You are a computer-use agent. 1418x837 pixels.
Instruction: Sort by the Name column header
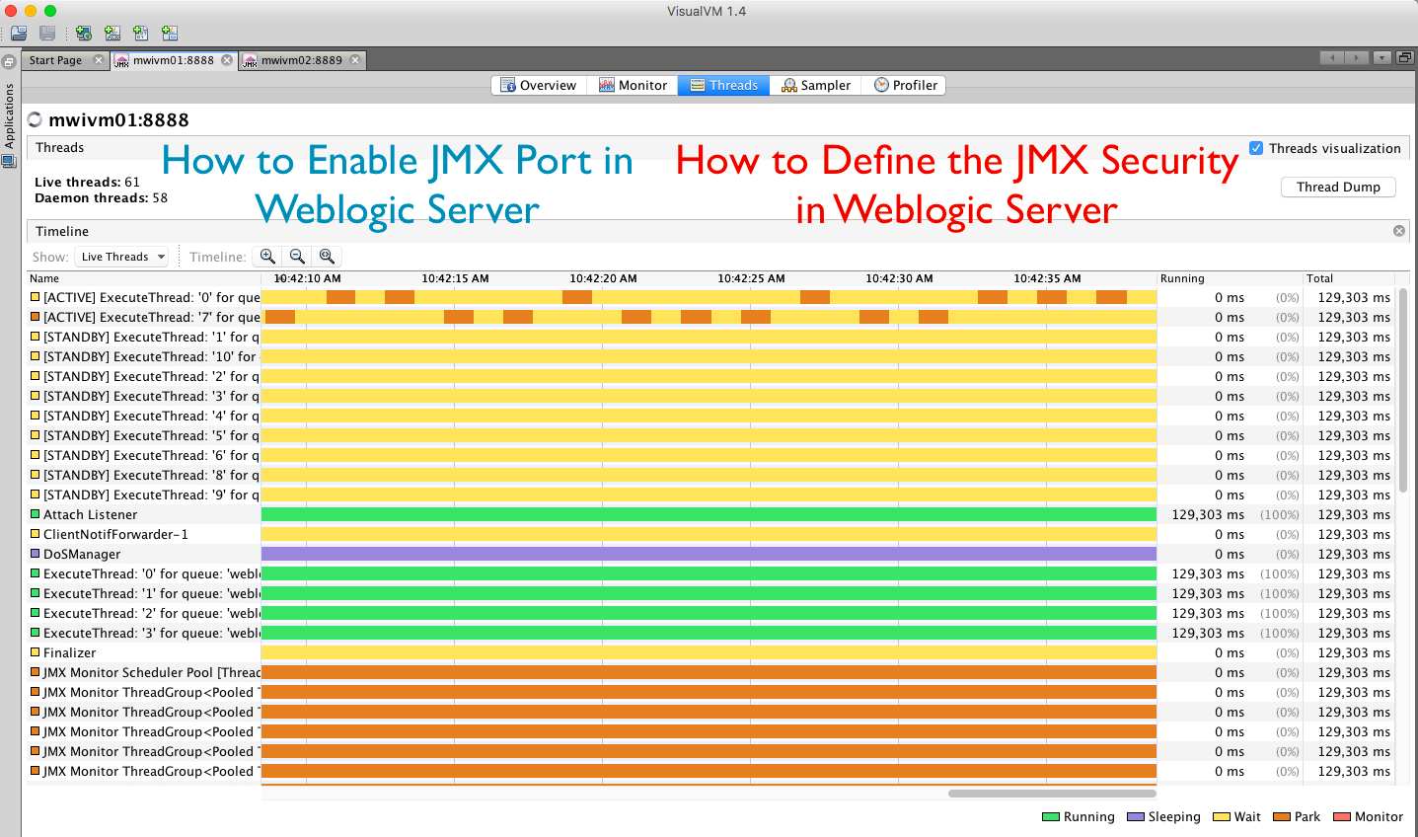(x=143, y=278)
